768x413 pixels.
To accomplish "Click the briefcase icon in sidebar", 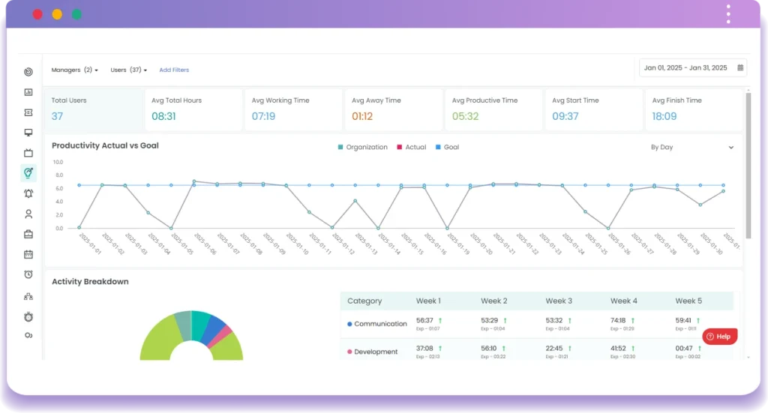I will click(28, 235).
